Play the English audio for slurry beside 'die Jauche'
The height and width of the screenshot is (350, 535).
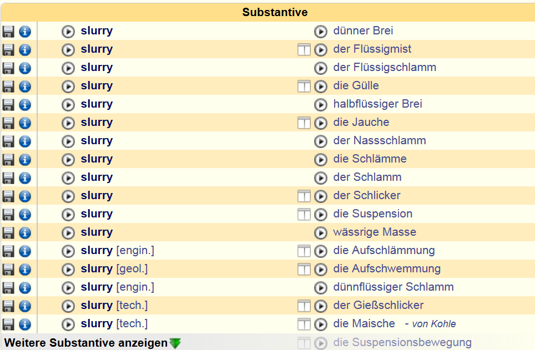pyautogui.click(x=68, y=123)
